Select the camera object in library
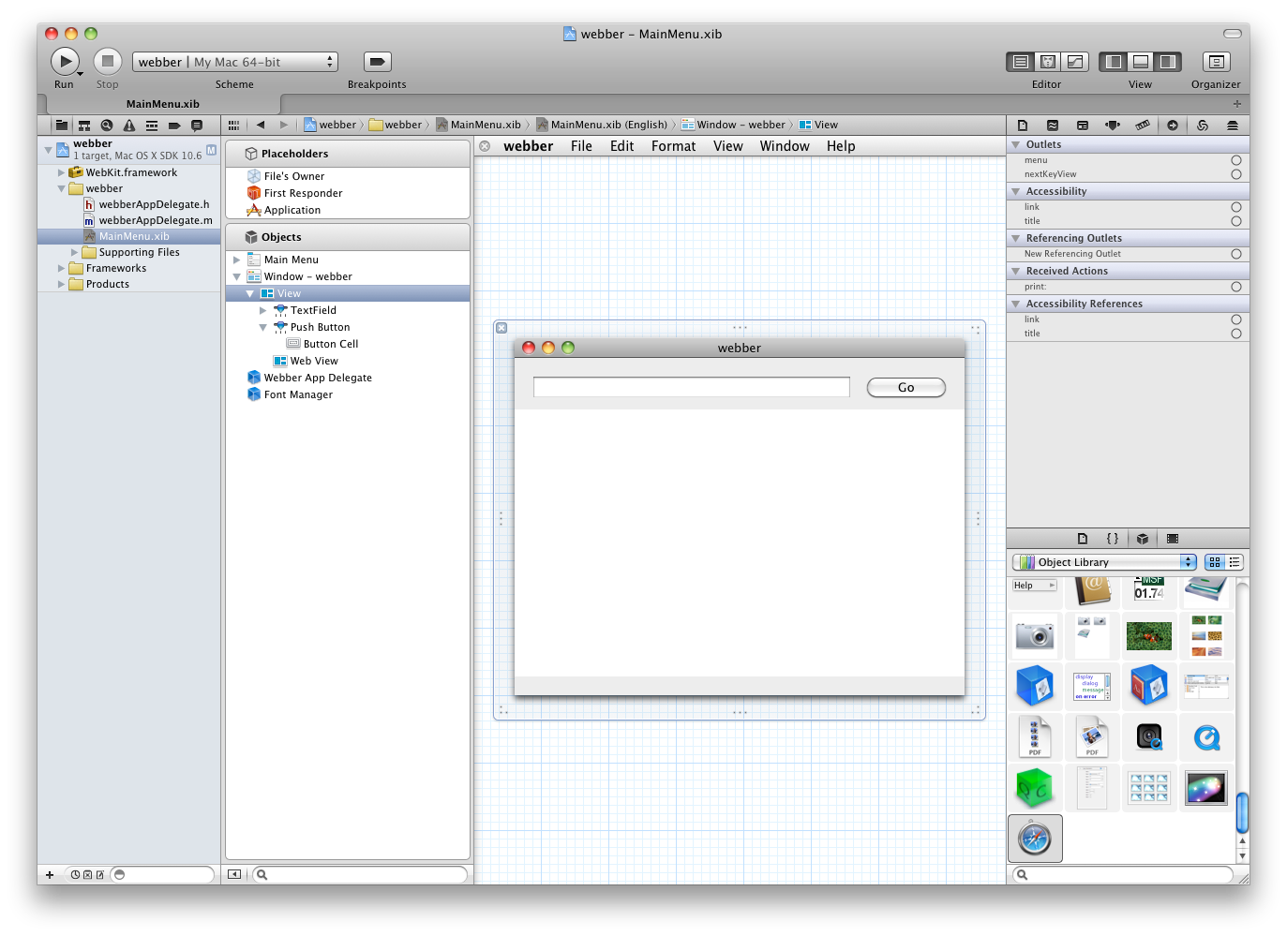This screenshot has height=936, width=1287. tap(1036, 636)
